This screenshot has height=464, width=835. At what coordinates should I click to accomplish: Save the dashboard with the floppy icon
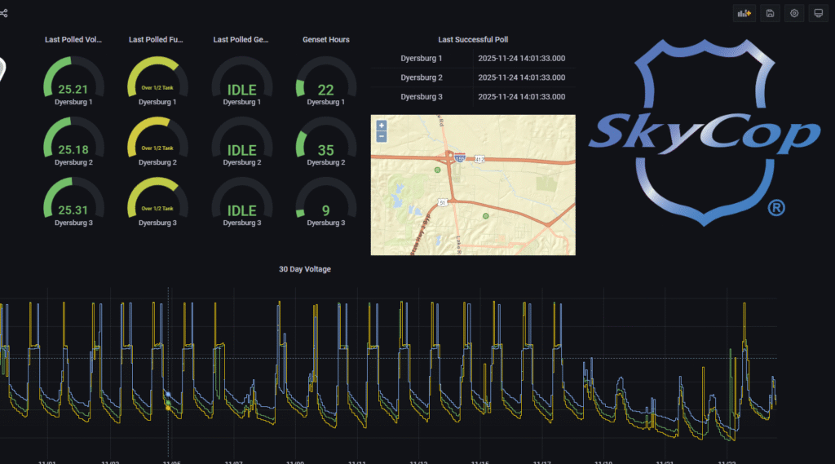(770, 13)
